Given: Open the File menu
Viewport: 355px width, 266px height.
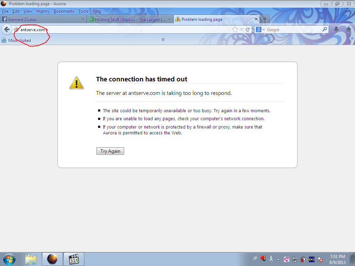Looking at the screenshot, I should [5, 11].
